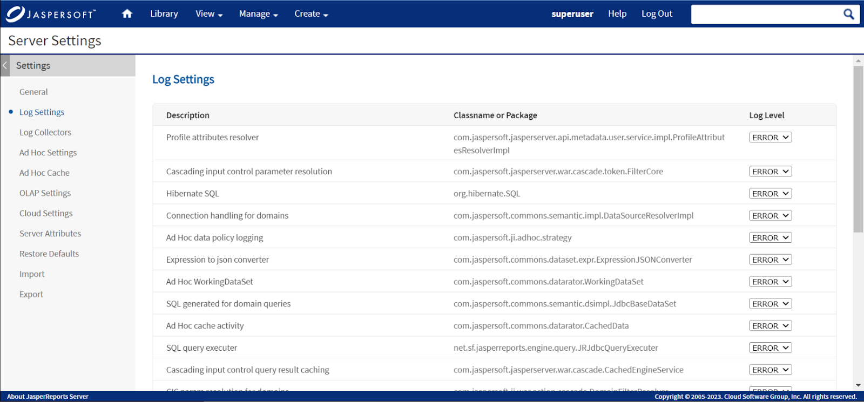Image resolution: width=864 pixels, height=402 pixels.
Task: Open Log Level dropdown for Ad Hoc cache activity
Action: 770,326
